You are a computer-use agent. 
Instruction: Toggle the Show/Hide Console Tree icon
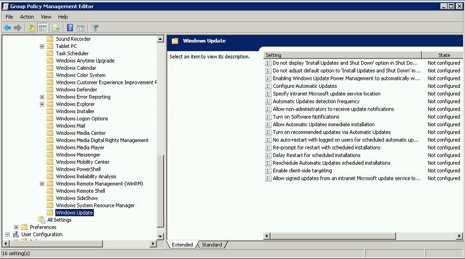(x=43, y=28)
